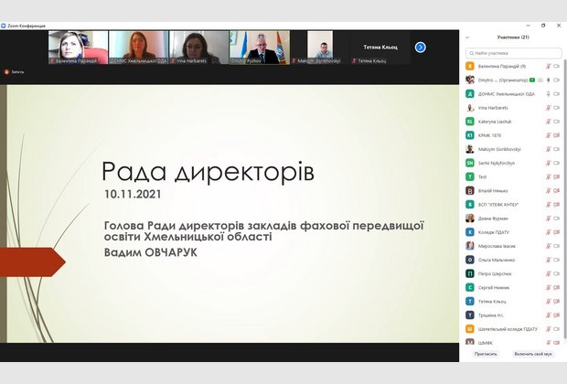Click disabled camera icon for КРМК 1878
This screenshot has width=567, height=384.
[x=556, y=134]
